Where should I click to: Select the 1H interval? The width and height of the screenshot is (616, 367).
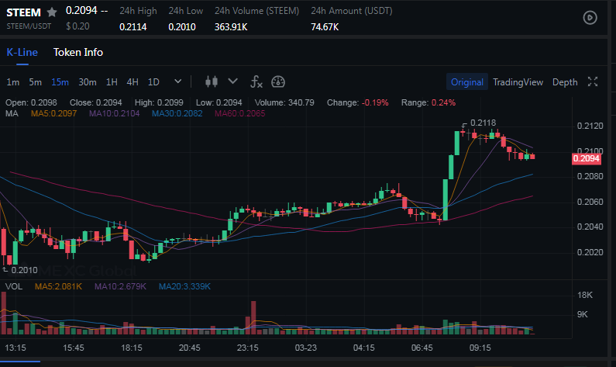[112, 82]
